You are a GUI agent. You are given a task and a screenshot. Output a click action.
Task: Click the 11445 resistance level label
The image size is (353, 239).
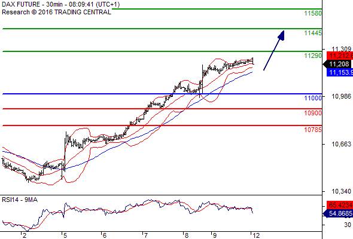(x=313, y=33)
